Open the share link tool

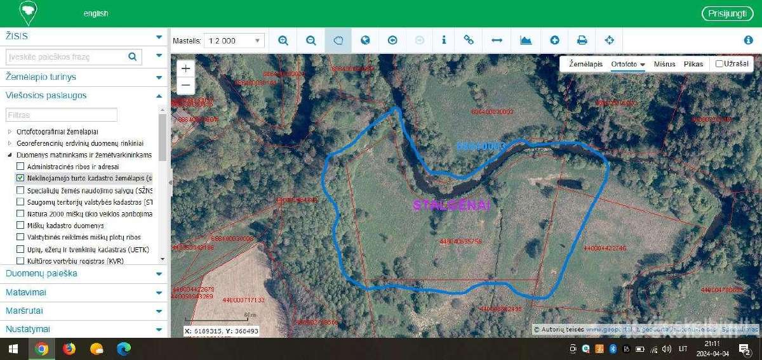click(469, 40)
